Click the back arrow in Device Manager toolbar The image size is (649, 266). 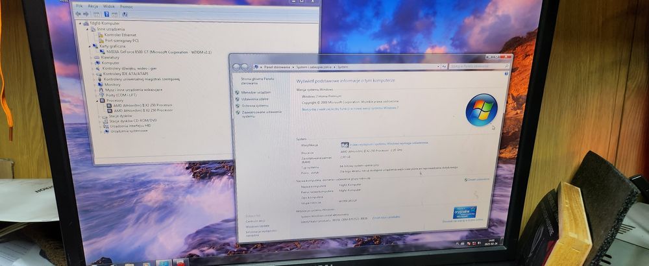coord(79,14)
